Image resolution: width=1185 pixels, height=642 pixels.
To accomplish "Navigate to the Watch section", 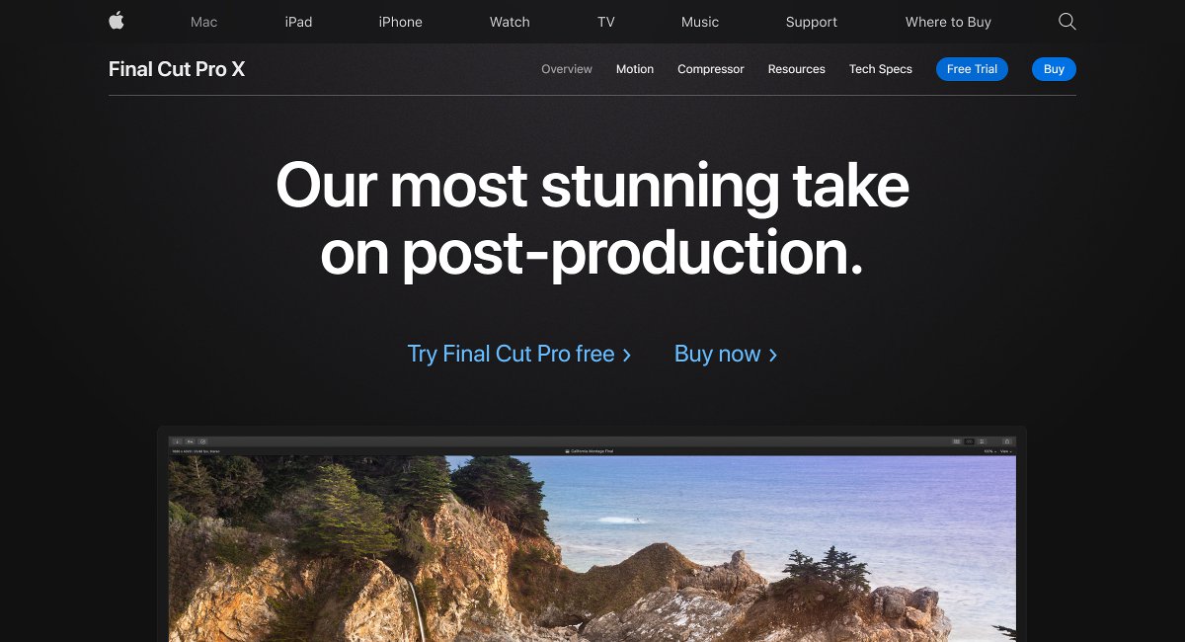I will (510, 22).
